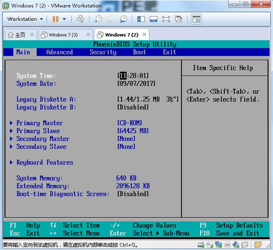
Task: Expand the Secondary Slave submenu
Action: 38,147
